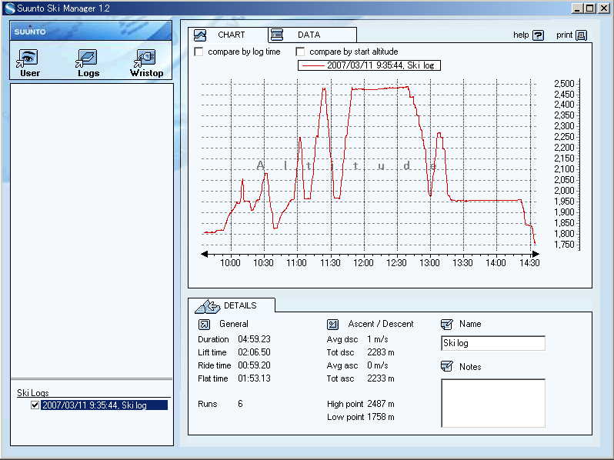Click the 2,500 altitude axis label
This screenshot has height=460, width=614.
(564, 84)
